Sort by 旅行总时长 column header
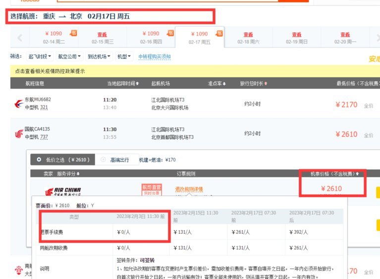 point(254,83)
